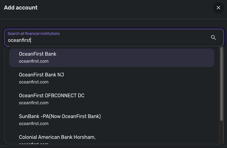Select SunBank -PA(Now OceanFirst Bank)

pyautogui.click(x=60, y=117)
